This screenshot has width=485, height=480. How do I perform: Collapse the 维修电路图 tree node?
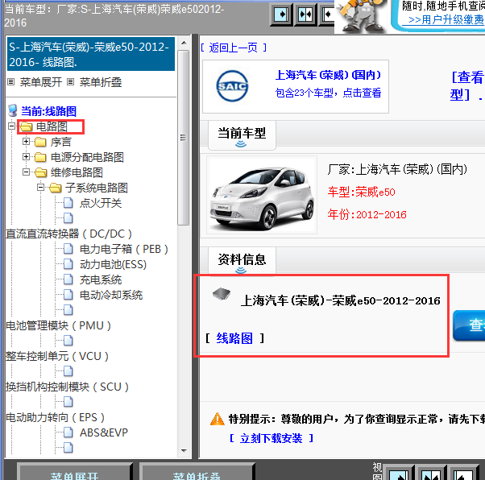click(x=26, y=172)
